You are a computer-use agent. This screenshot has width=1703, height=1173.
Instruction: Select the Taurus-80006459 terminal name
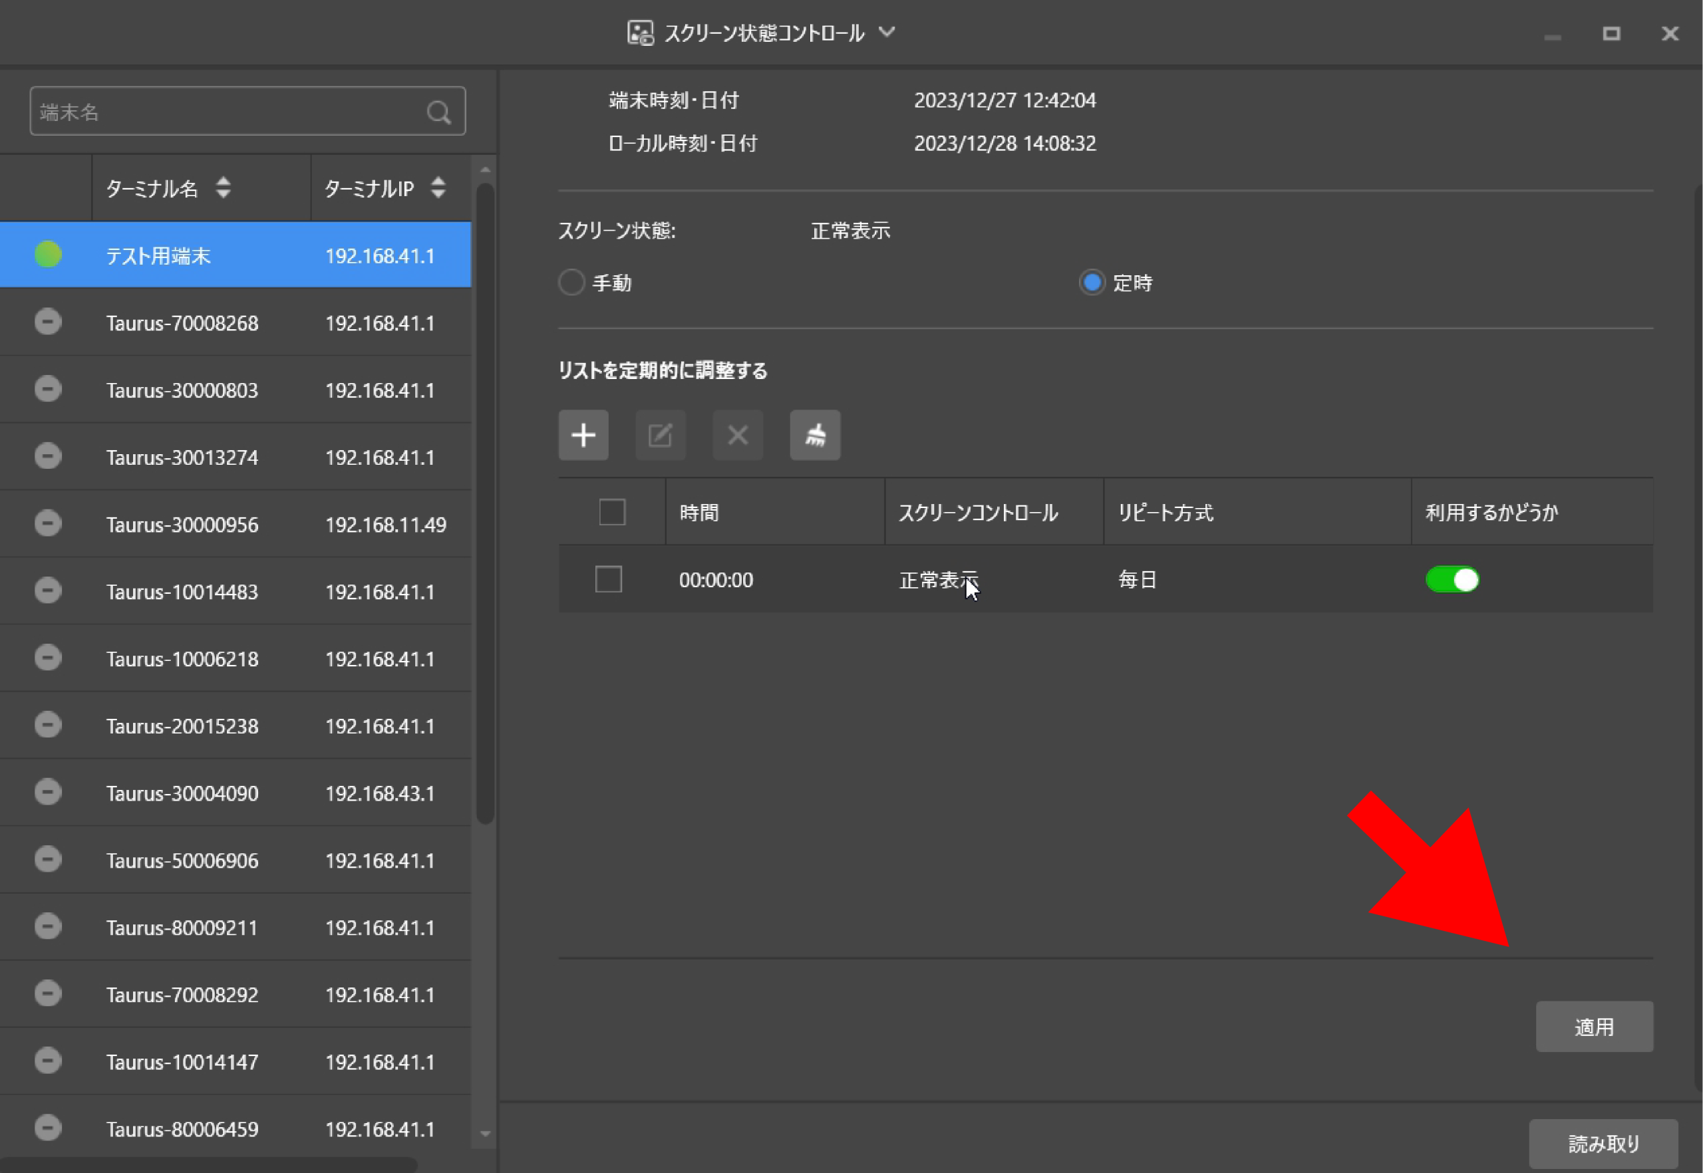click(x=182, y=1128)
